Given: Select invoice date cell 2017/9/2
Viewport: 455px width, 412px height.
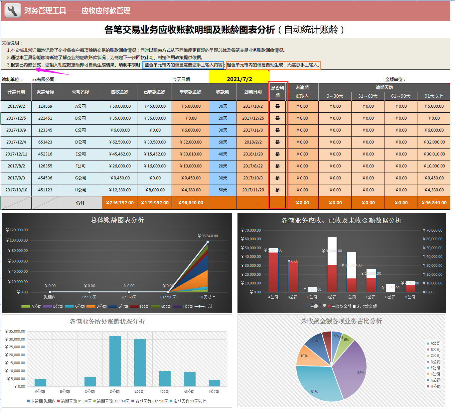Looking at the screenshot, I should tap(16, 106).
